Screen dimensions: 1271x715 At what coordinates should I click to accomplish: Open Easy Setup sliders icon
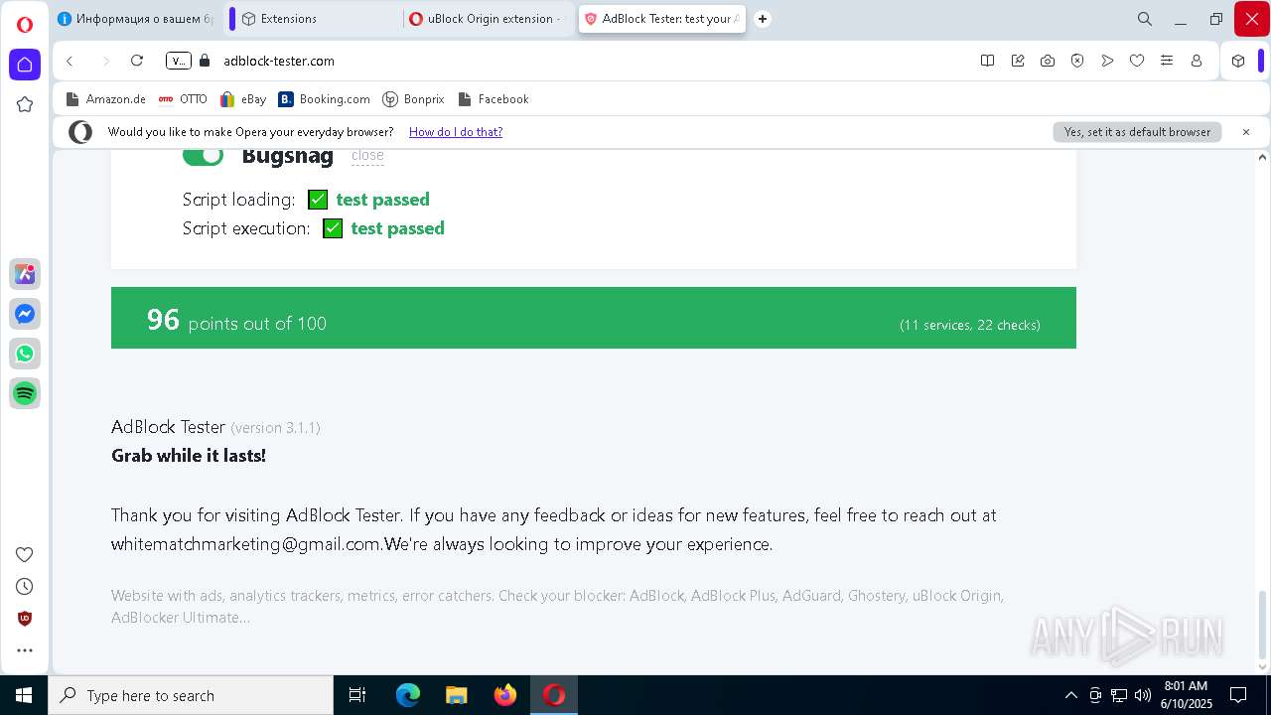(x=1167, y=61)
